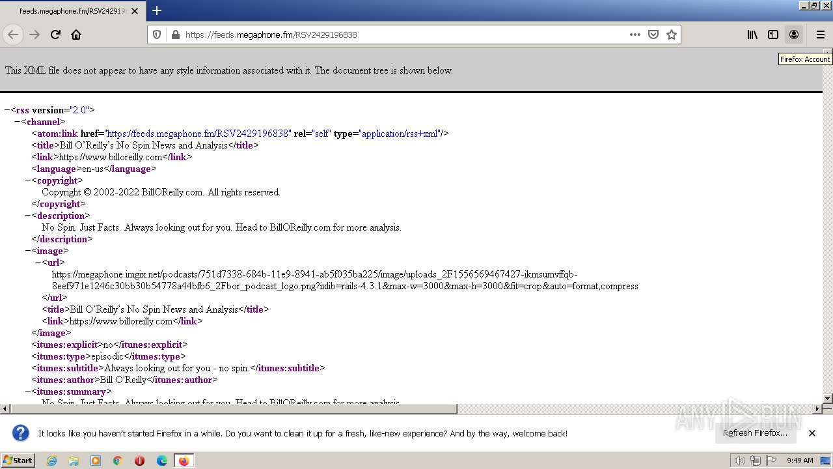Click the channel title 'Bill O'Reilly's No Spin News' text

[x=143, y=145]
